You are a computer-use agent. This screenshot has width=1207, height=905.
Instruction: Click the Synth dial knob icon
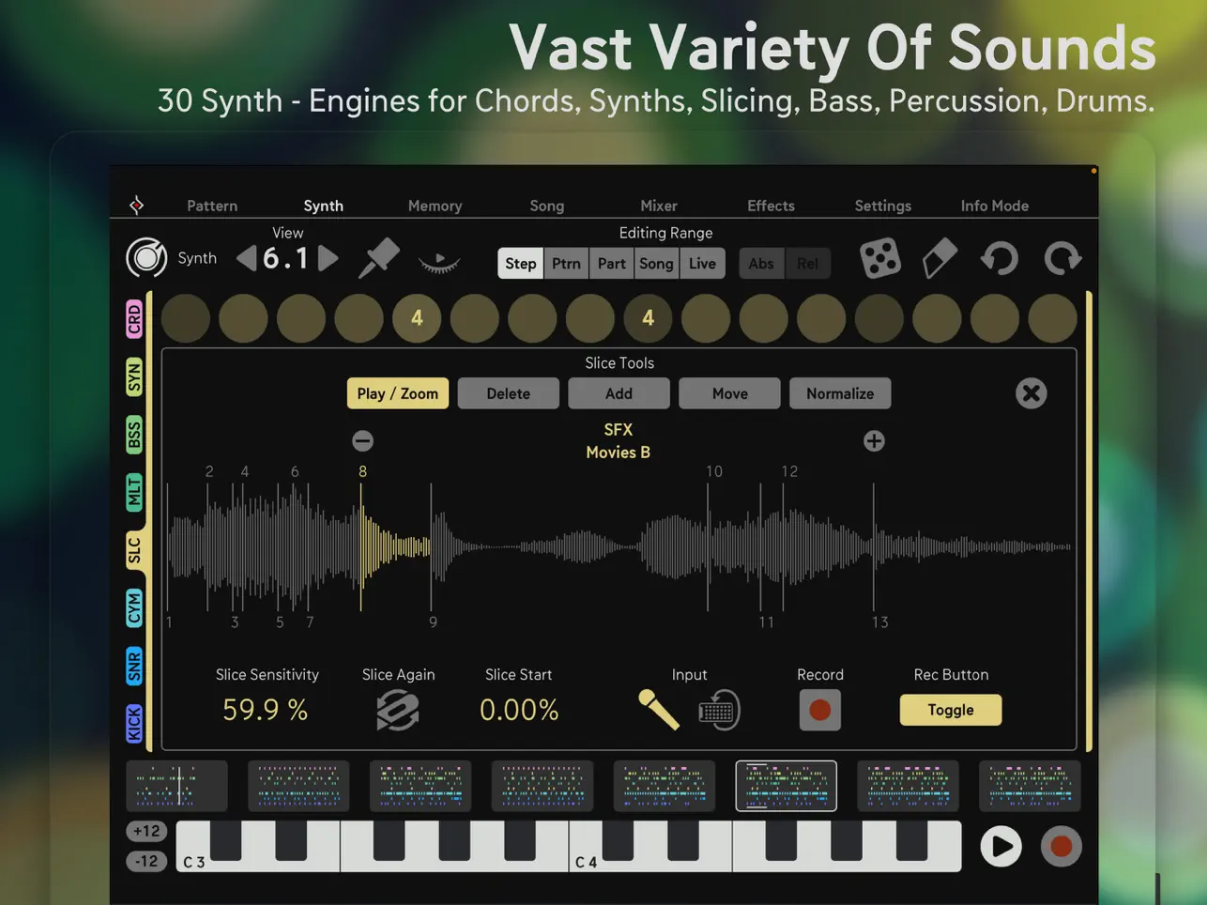tap(146, 257)
